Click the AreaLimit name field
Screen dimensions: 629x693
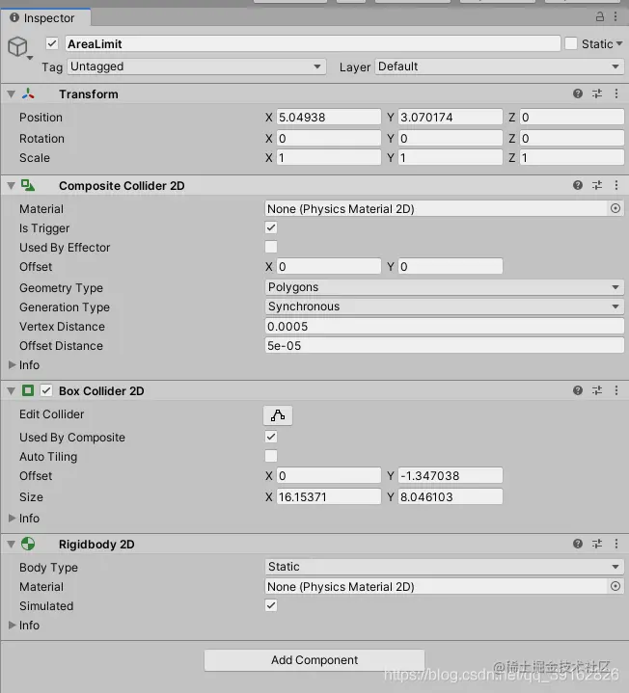click(x=313, y=43)
